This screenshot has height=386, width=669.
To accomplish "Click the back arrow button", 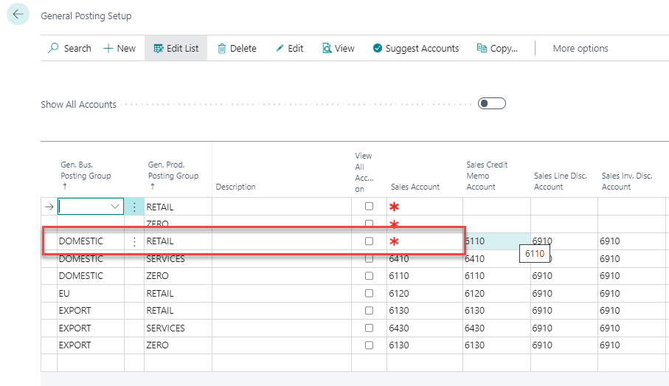I will point(18,15).
